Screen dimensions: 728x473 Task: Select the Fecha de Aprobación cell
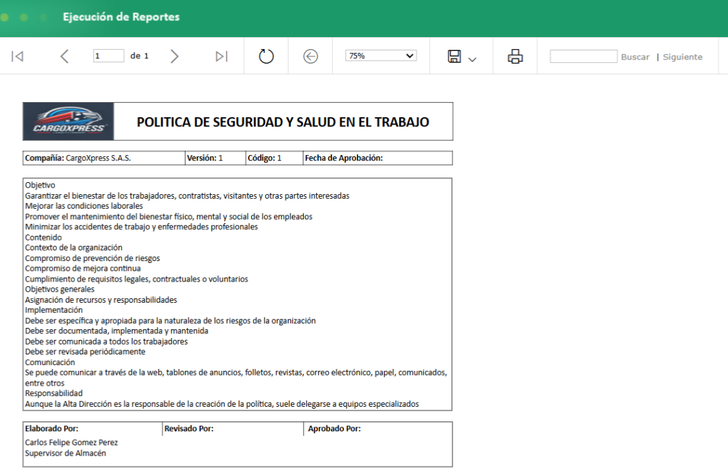[x=377, y=158]
